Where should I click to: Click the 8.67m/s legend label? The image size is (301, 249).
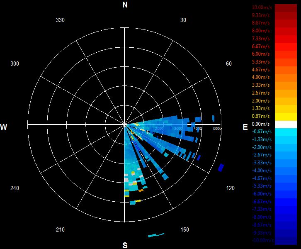(261, 23)
